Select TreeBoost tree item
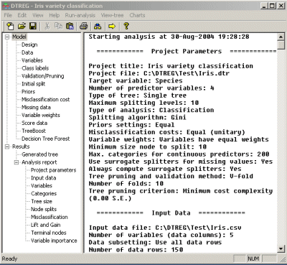 pos(34,131)
